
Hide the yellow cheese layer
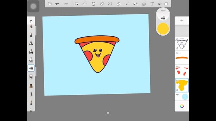(178, 81)
